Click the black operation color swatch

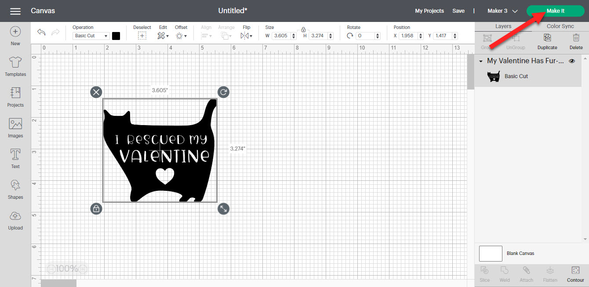pyautogui.click(x=116, y=36)
